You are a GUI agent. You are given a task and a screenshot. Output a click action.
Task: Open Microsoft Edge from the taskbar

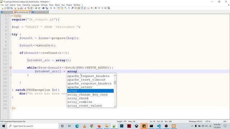point(77,126)
